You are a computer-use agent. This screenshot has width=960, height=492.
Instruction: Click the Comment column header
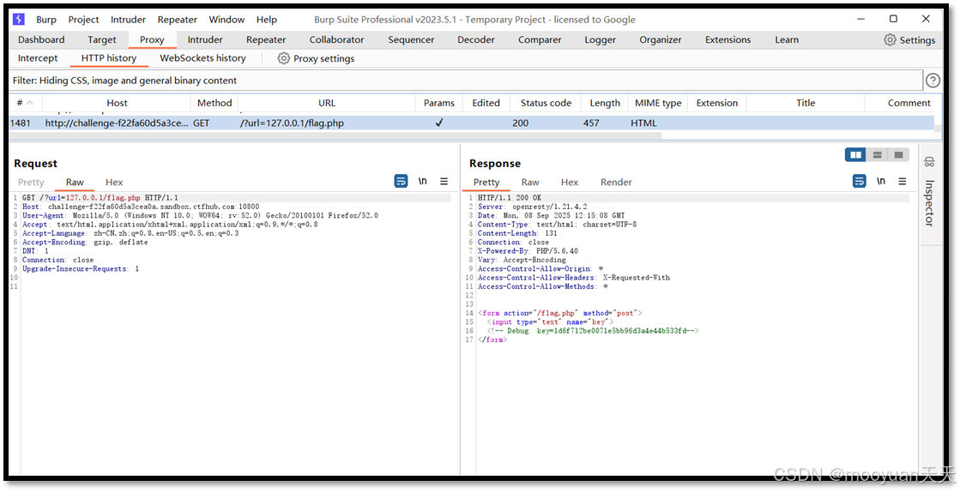point(909,103)
